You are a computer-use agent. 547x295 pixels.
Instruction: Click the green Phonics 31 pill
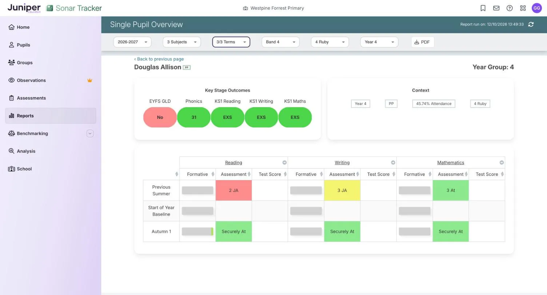tap(194, 117)
